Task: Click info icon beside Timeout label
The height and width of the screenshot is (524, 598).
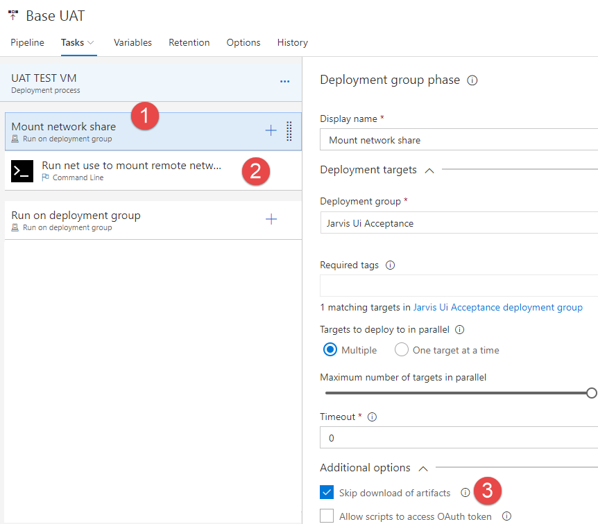Action: click(x=372, y=417)
